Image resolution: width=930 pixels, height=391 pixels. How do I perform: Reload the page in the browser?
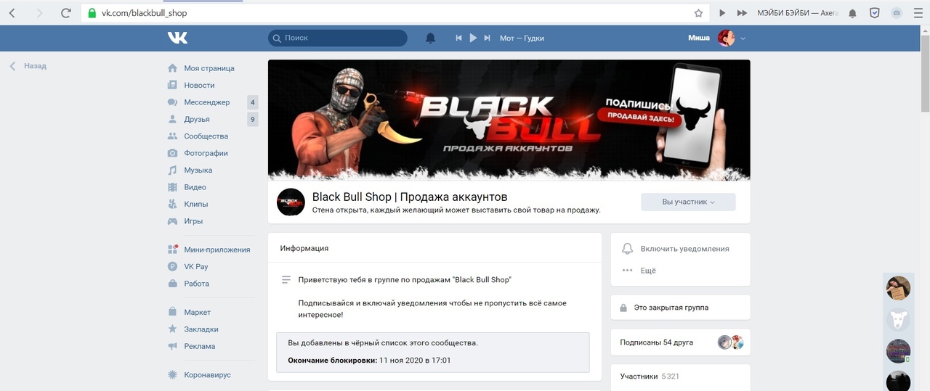tap(66, 13)
